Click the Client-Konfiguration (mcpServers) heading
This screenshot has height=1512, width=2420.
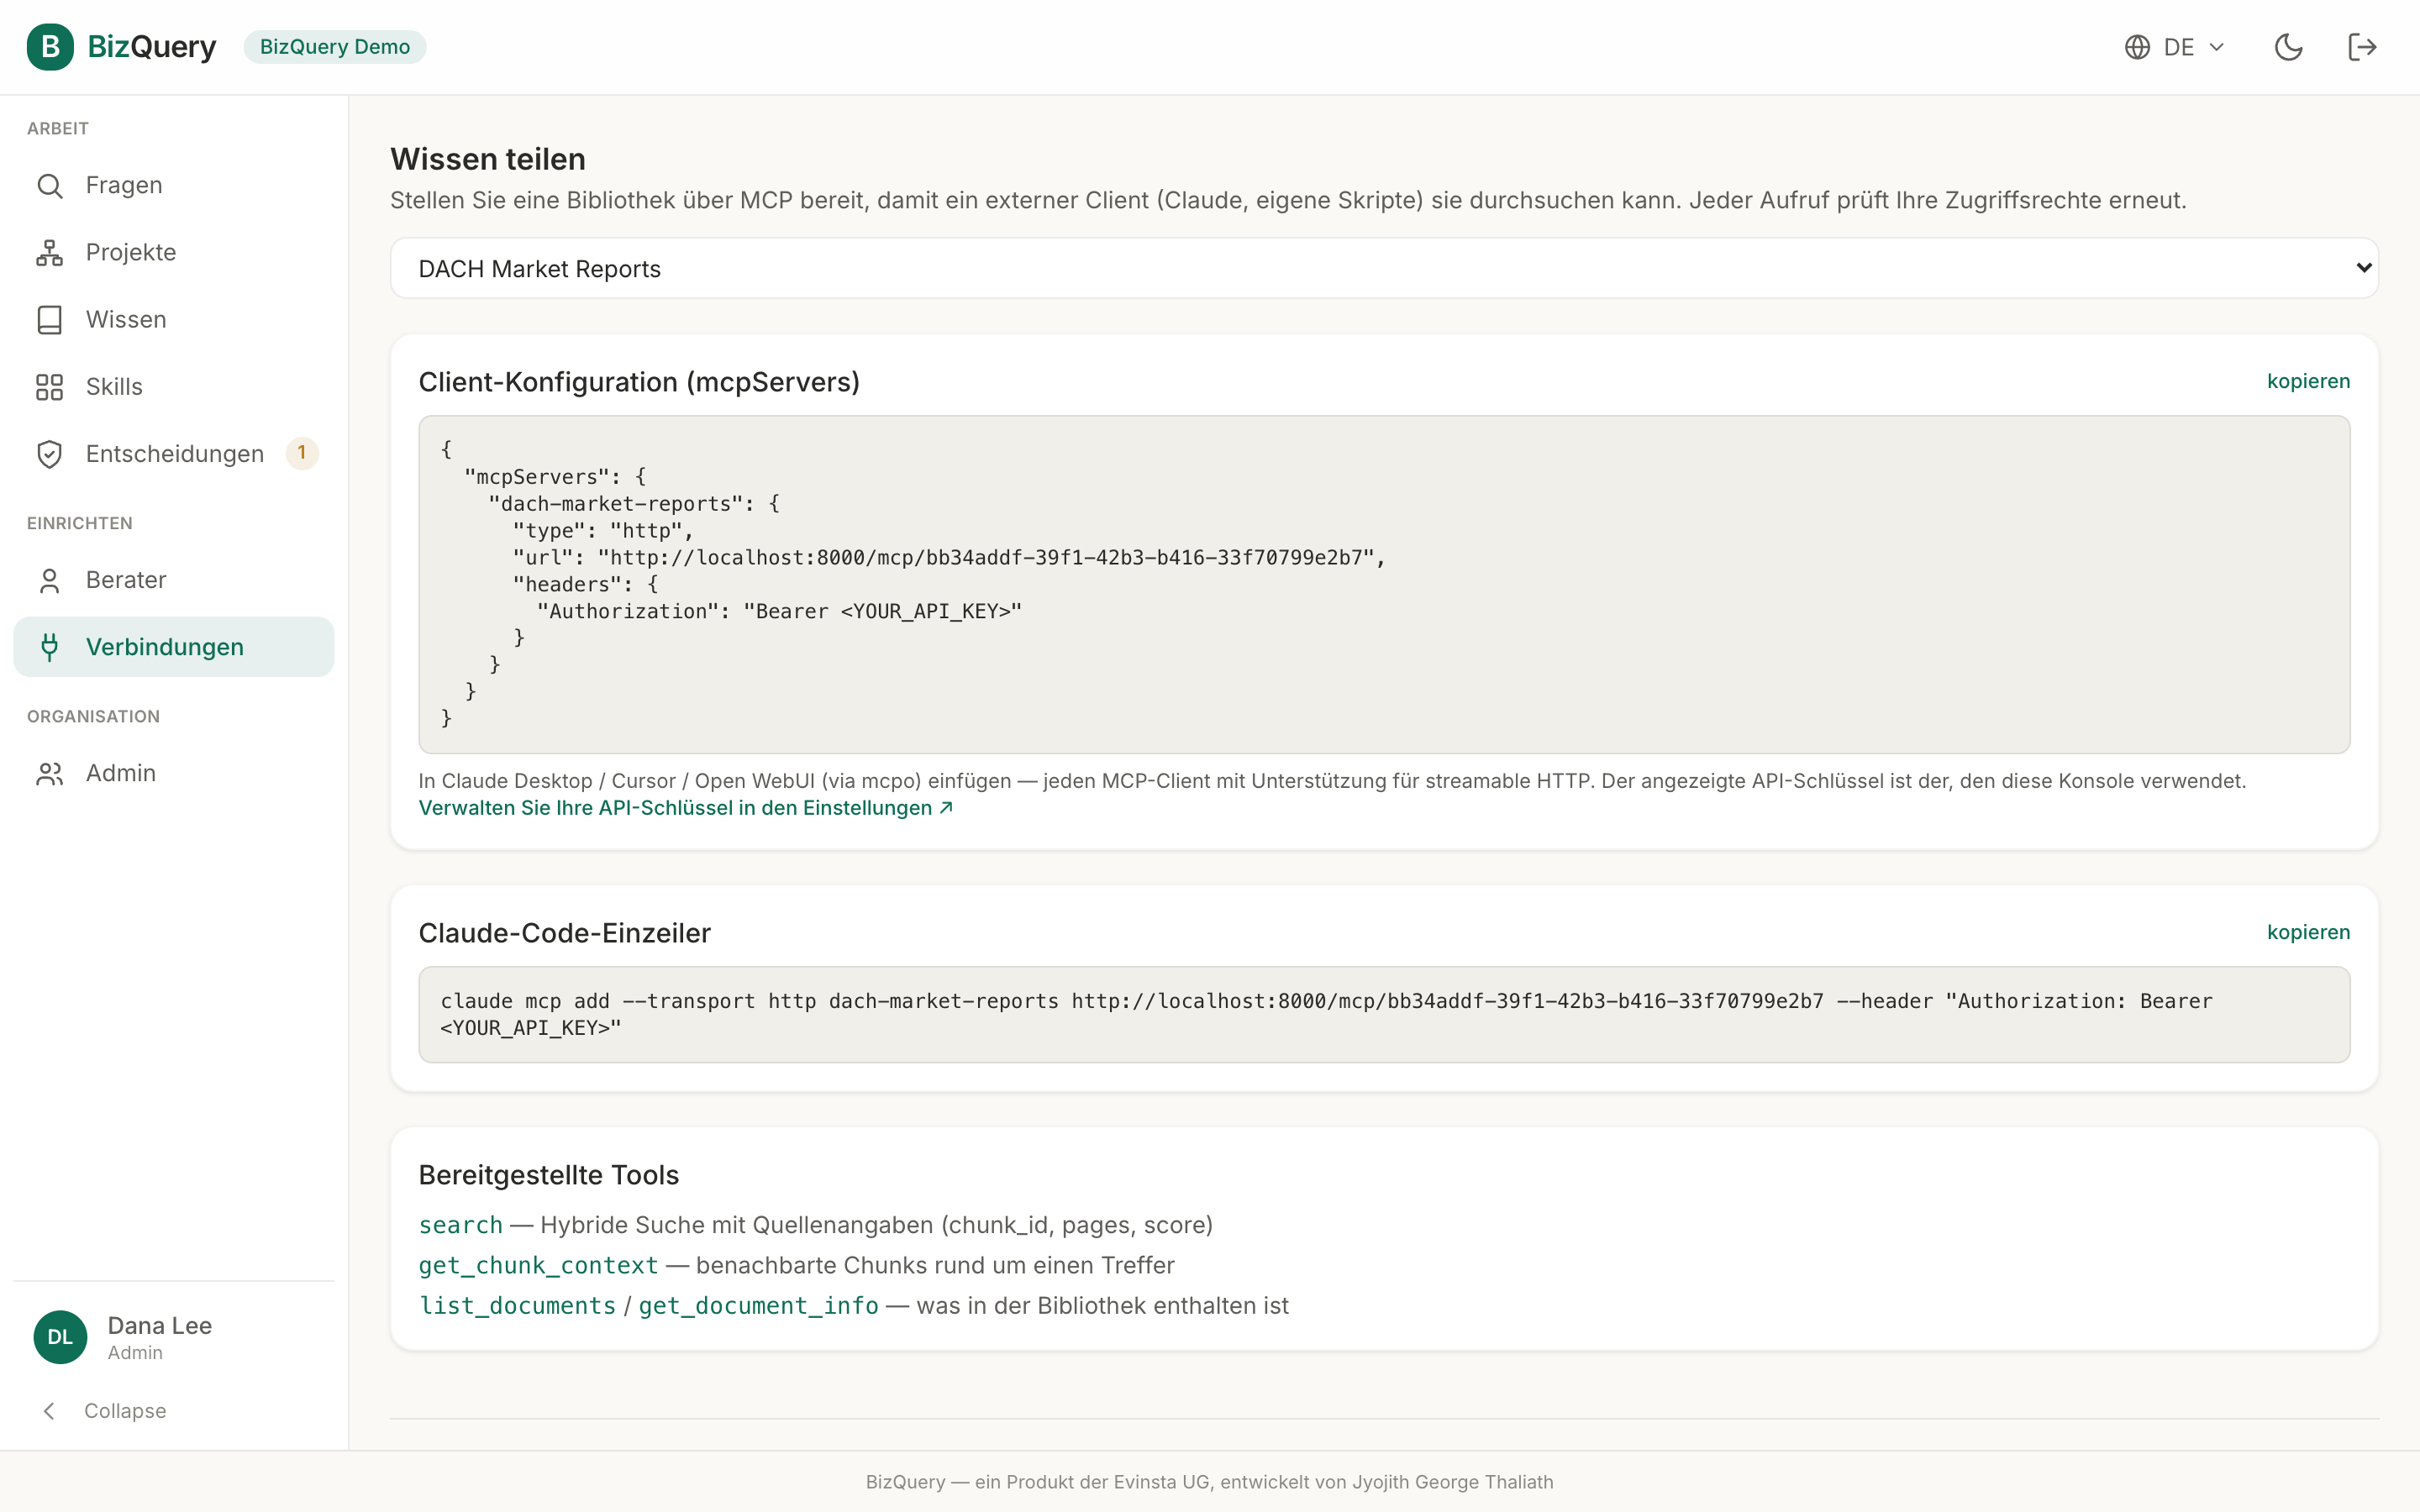coord(639,382)
